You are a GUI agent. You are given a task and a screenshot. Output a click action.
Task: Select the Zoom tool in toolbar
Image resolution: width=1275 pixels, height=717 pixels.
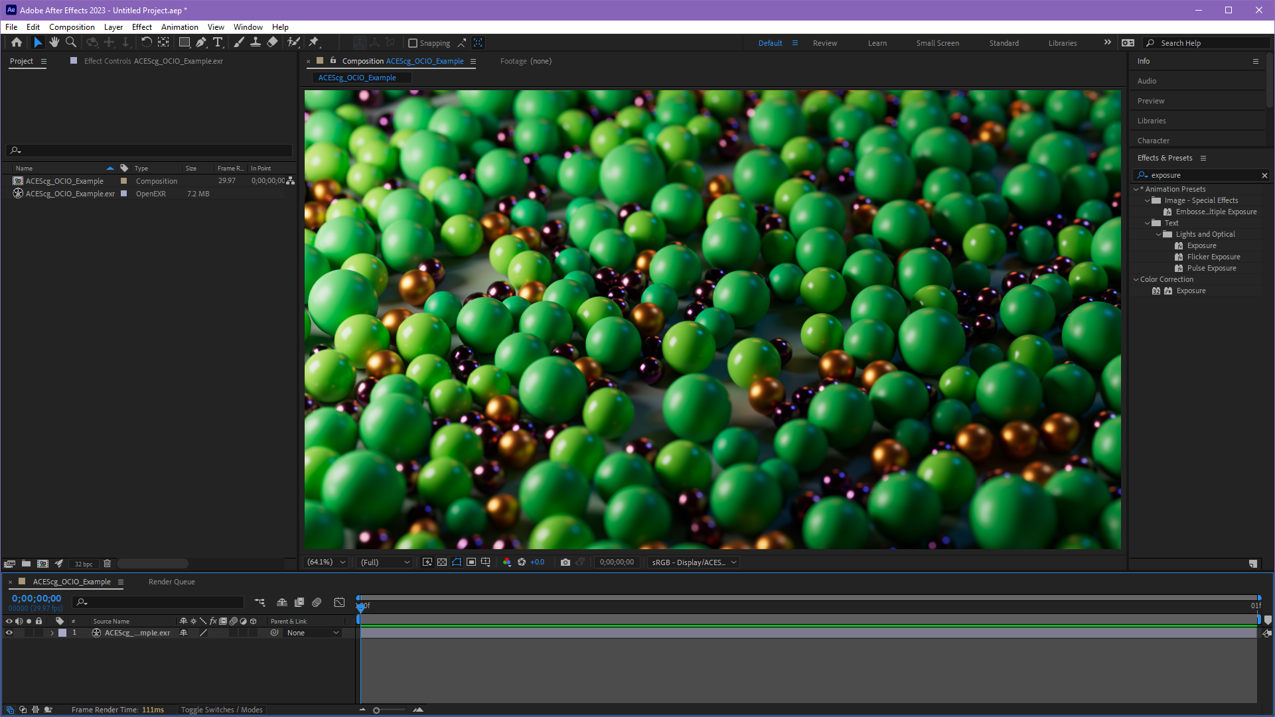tap(71, 42)
